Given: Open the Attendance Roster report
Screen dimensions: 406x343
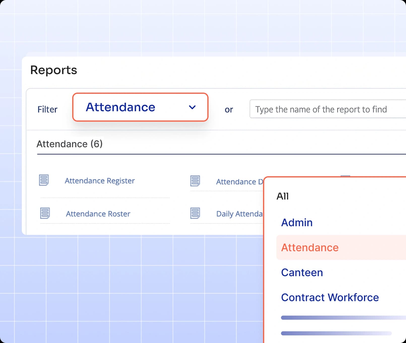Looking at the screenshot, I should [98, 214].
